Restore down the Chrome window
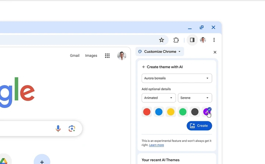 (x=201, y=27)
